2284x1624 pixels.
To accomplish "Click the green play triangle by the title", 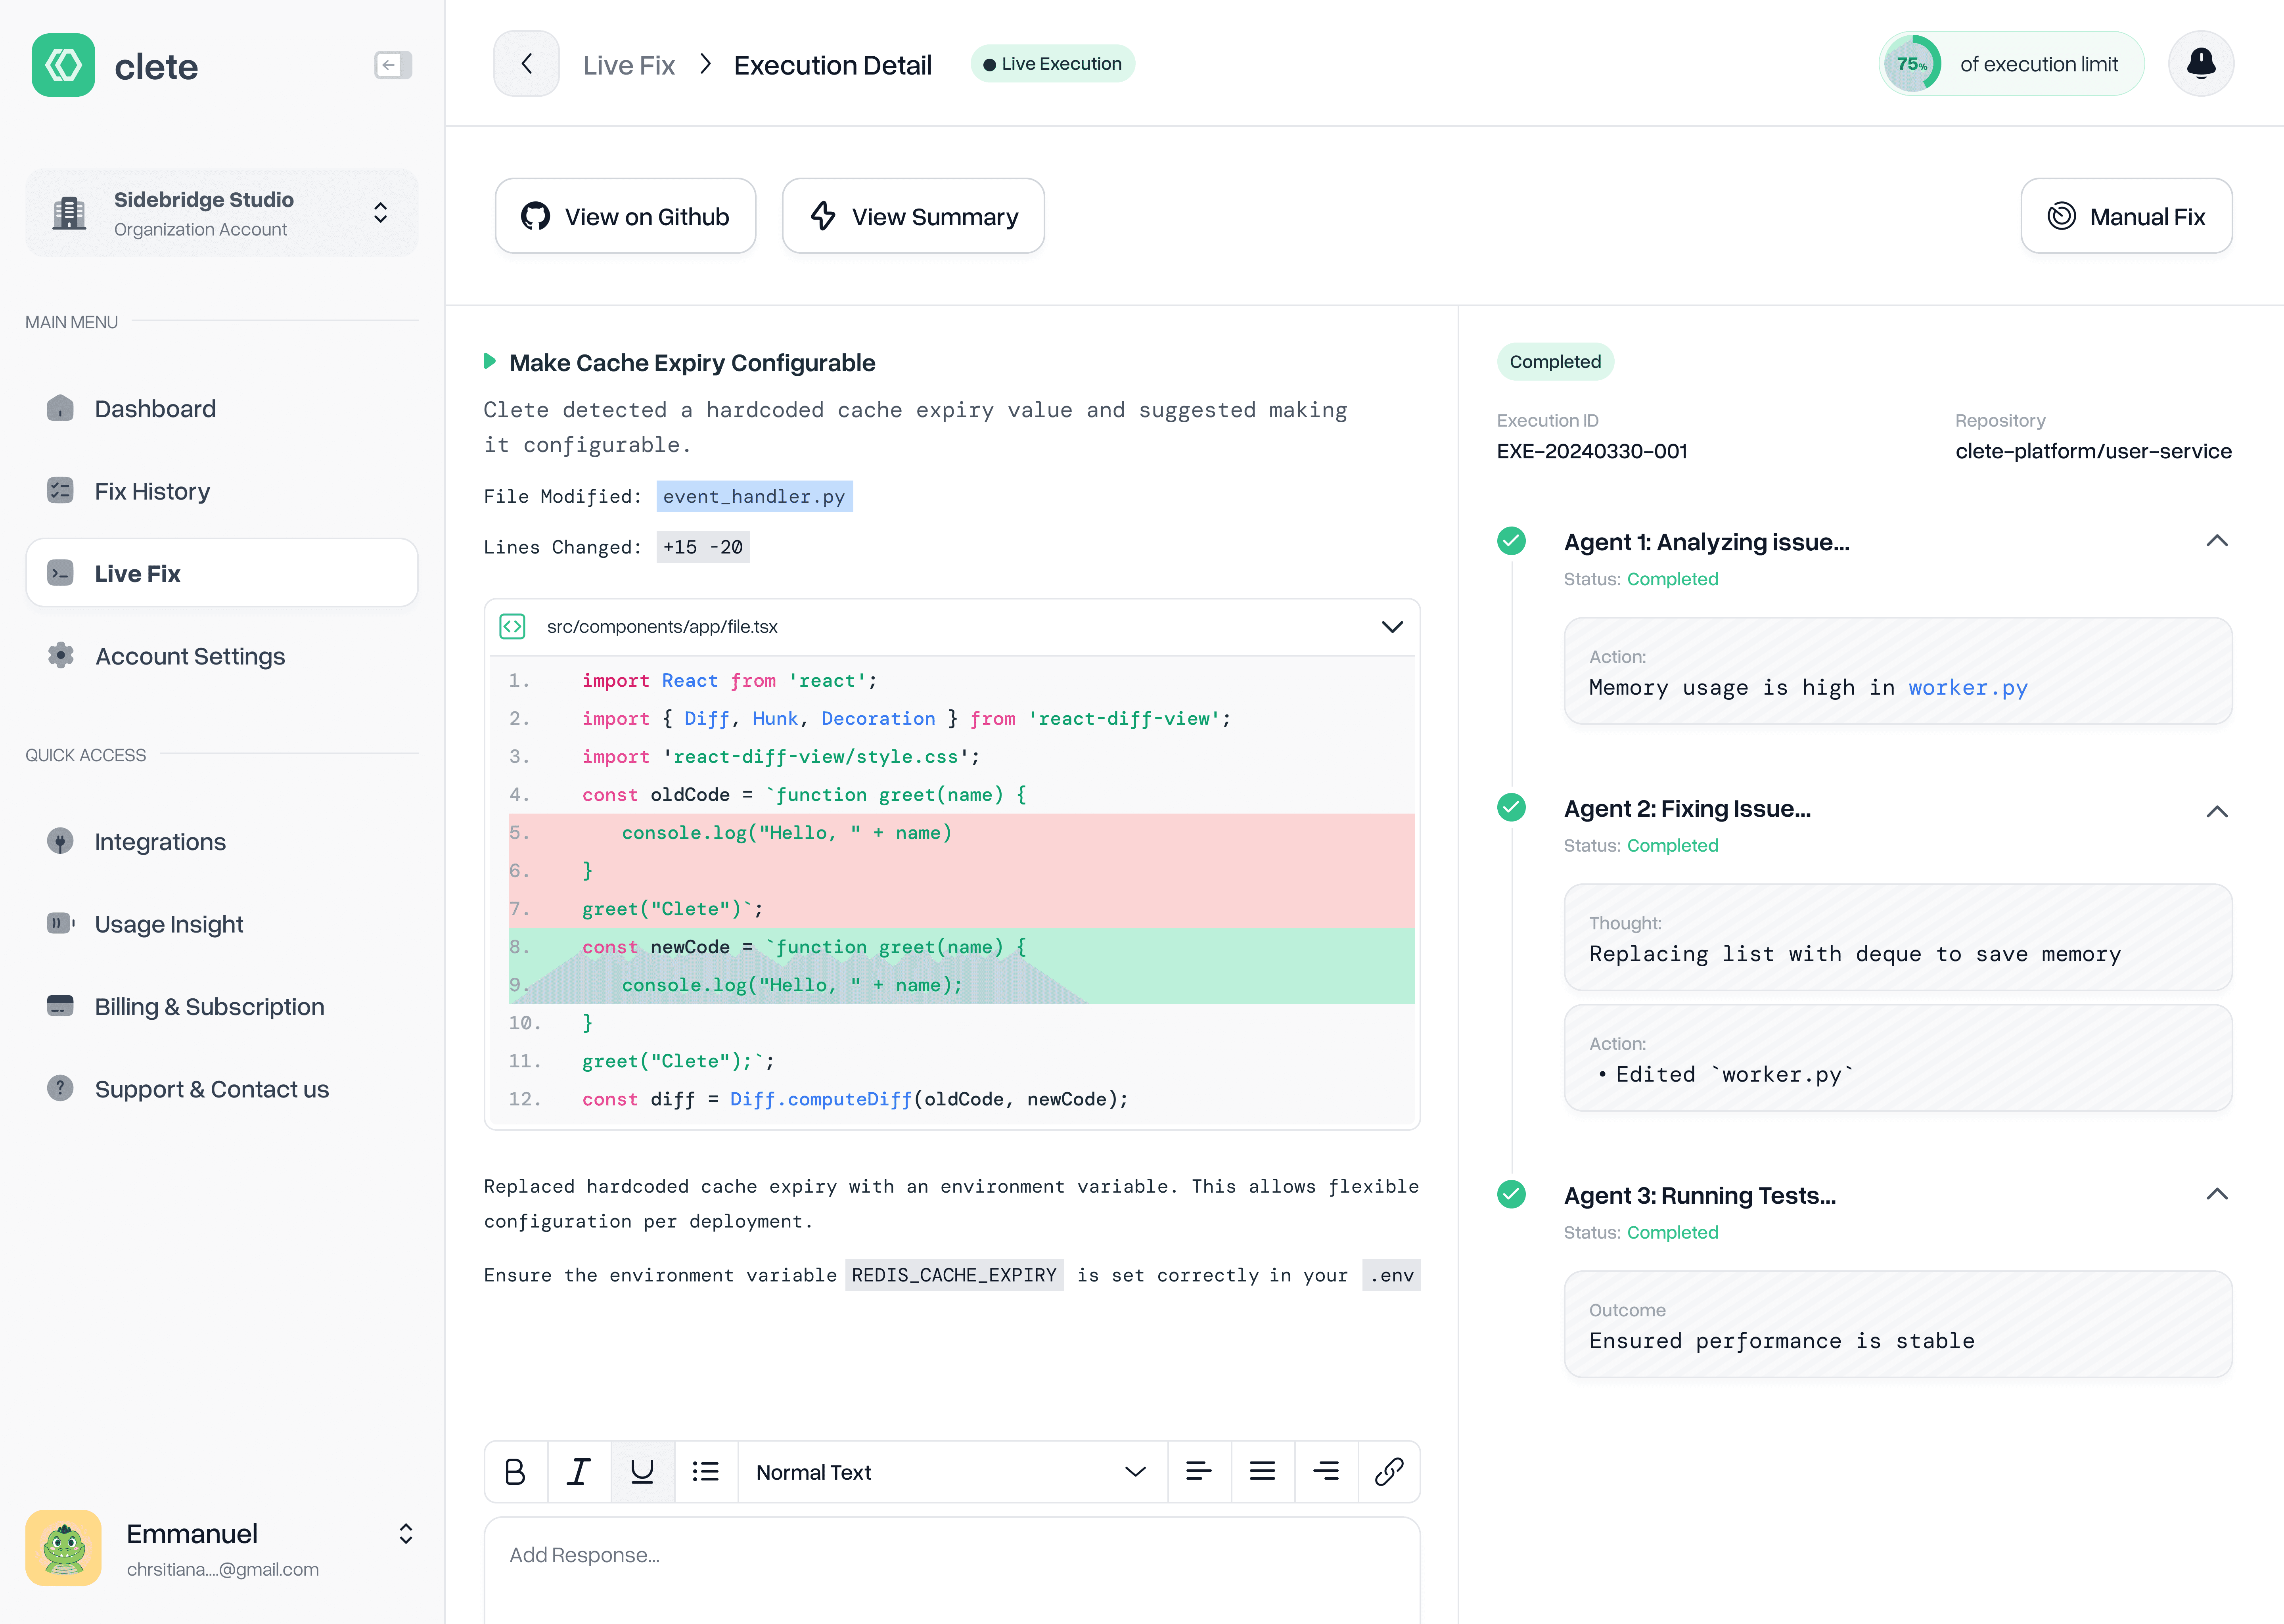I will click(x=490, y=361).
